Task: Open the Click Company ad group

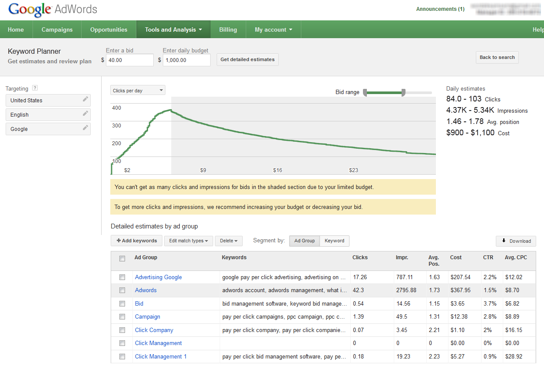Action: [x=154, y=330]
